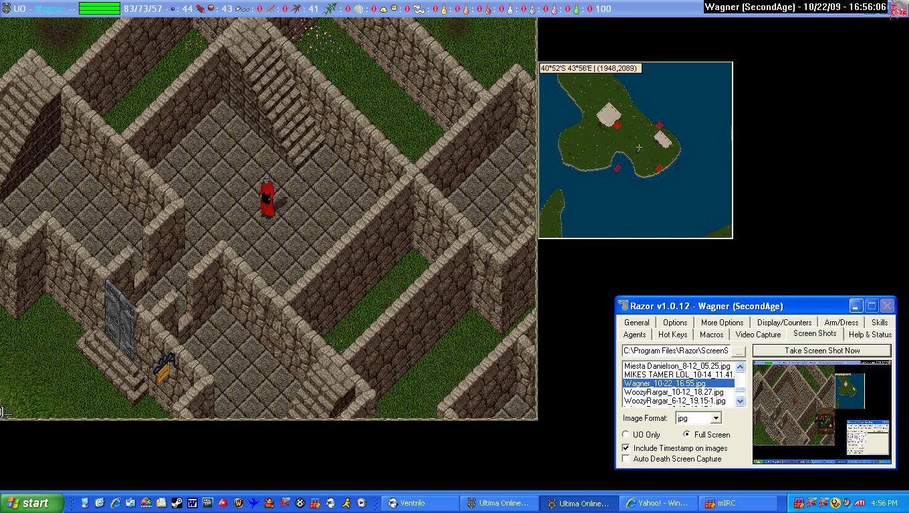Open Internet Explorer quick launch icon
909x513 pixels.
click(x=115, y=503)
